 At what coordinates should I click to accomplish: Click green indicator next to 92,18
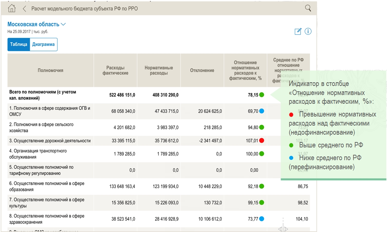(262, 186)
